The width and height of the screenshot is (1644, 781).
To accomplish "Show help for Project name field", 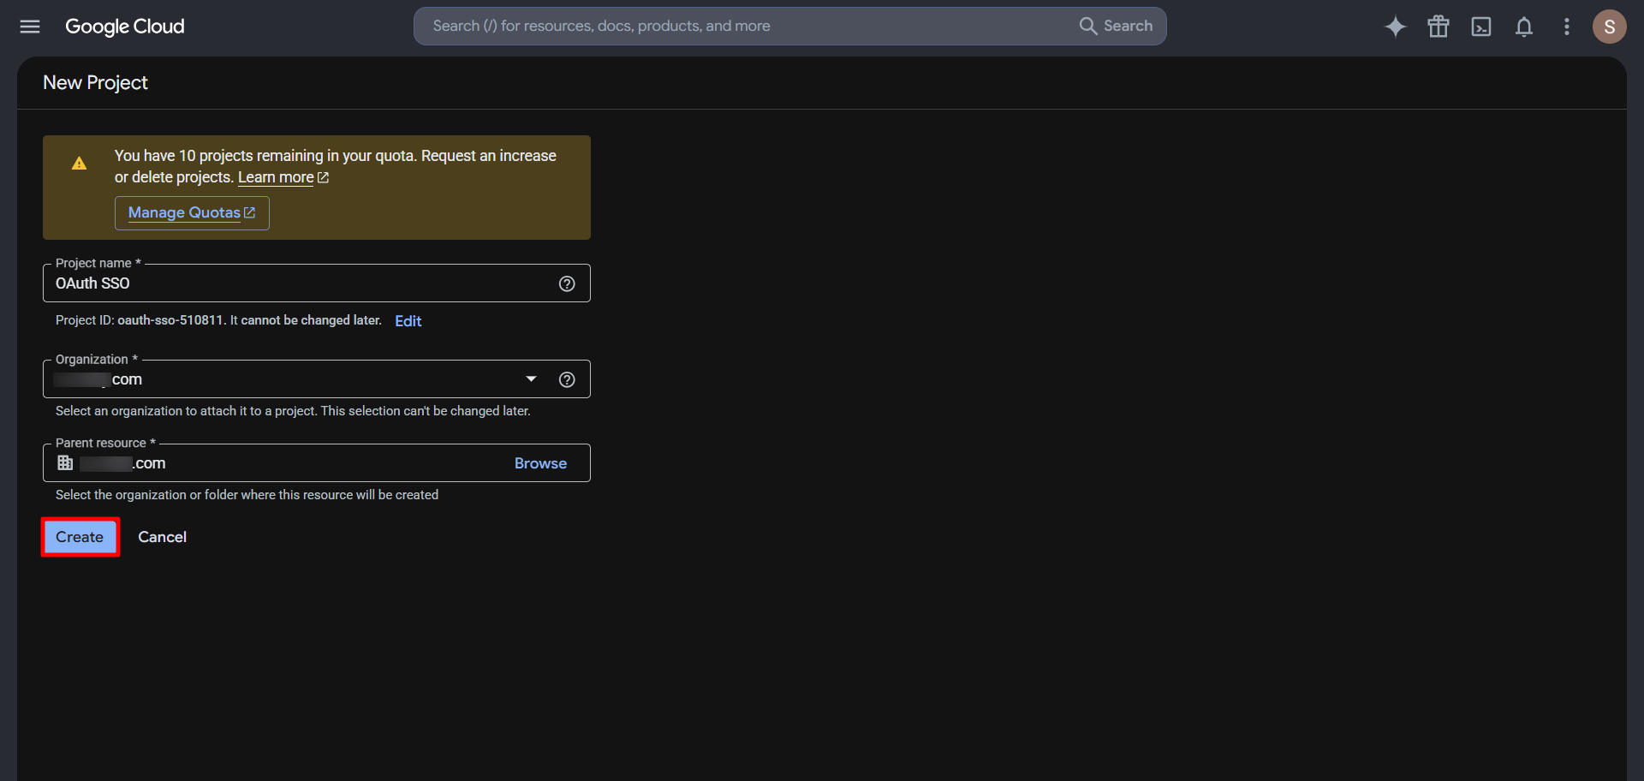I will coord(567,283).
